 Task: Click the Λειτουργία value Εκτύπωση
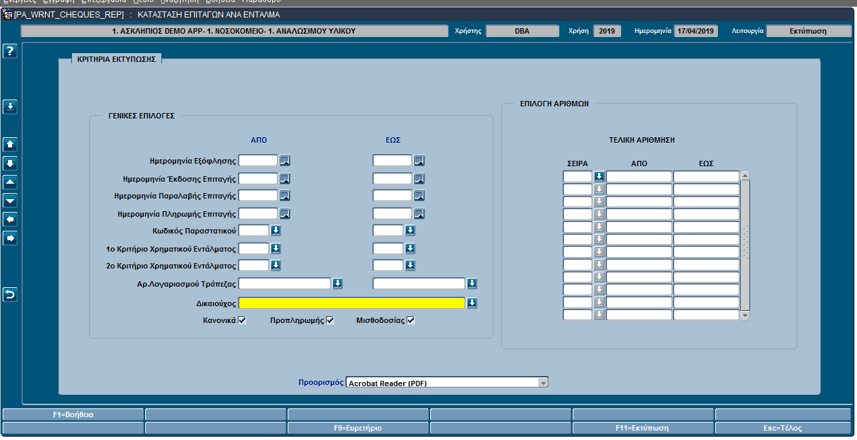[808, 31]
